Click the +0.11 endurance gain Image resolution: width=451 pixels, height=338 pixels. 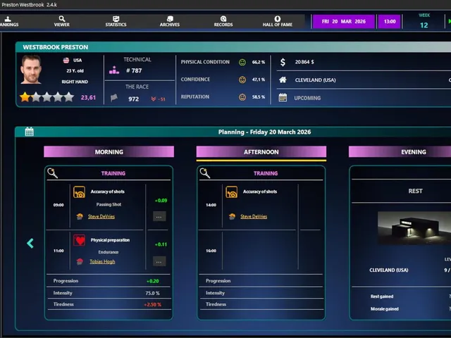tap(161, 244)
